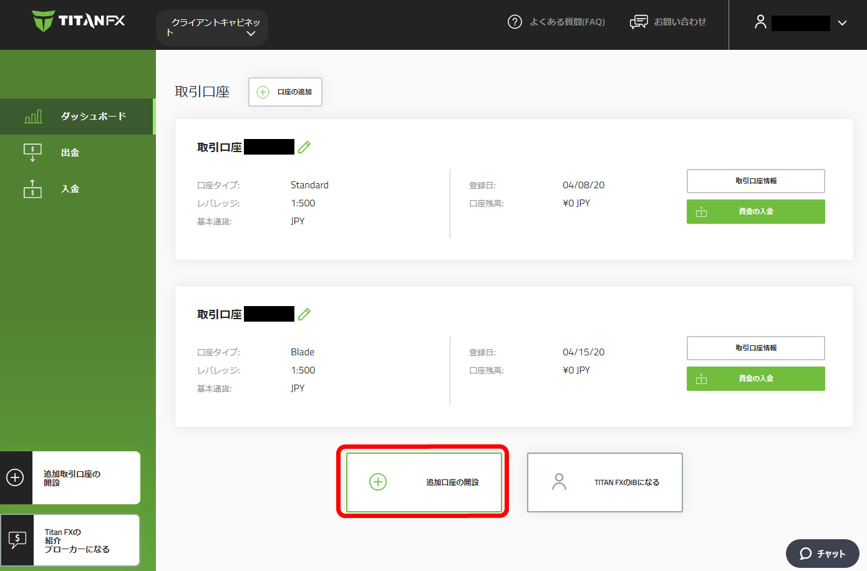867x571 pixels.
Task: Click the user profile icon
Action: pos(760,22)
